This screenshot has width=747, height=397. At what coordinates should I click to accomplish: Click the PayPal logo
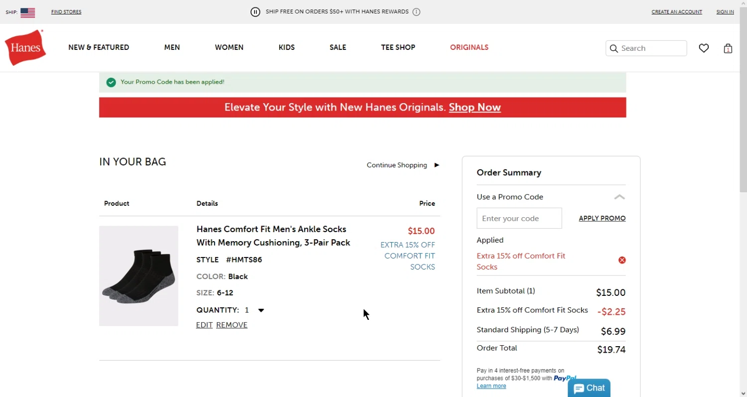[x=565, y=379]
